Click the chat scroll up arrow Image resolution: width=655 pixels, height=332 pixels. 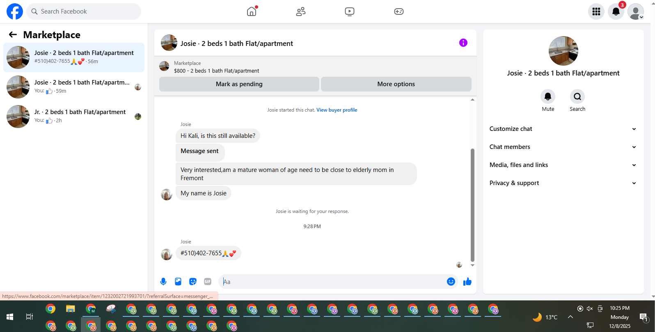(472, 100)
